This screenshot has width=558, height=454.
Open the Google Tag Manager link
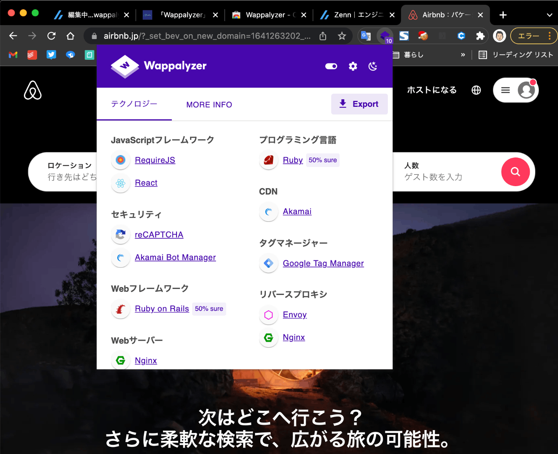323,263
